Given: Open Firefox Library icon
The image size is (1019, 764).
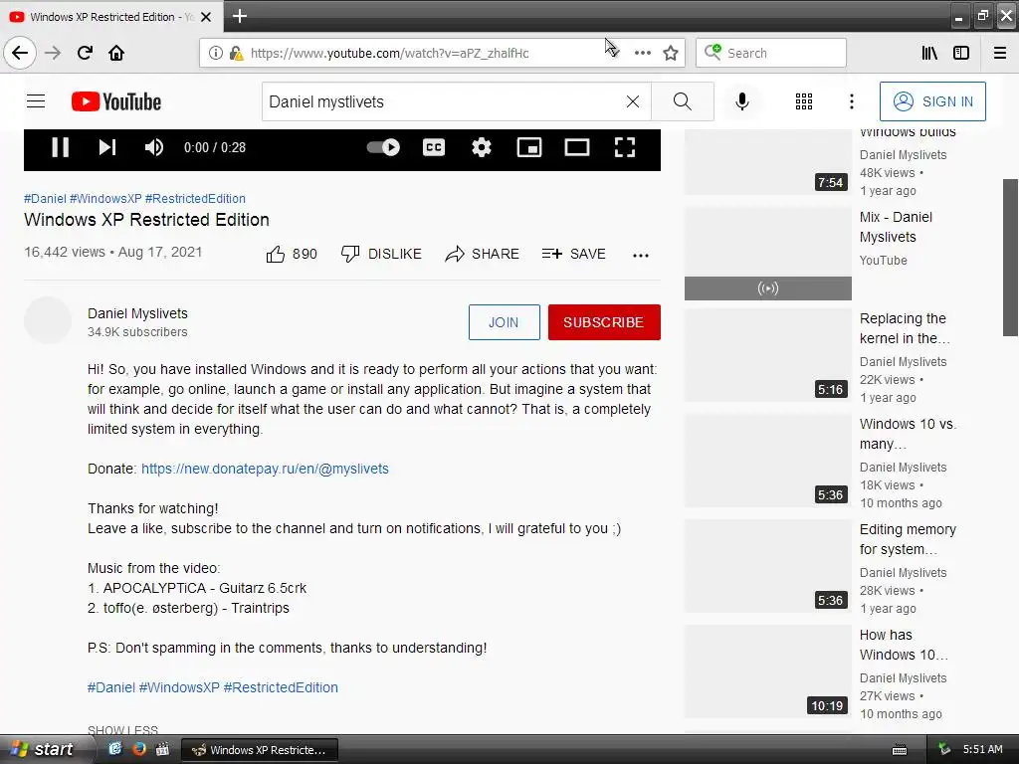Looking at the screenshot, I should 929,53.
